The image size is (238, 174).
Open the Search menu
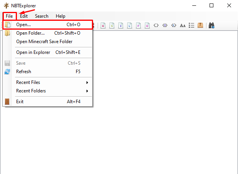(x=42, y=16)
